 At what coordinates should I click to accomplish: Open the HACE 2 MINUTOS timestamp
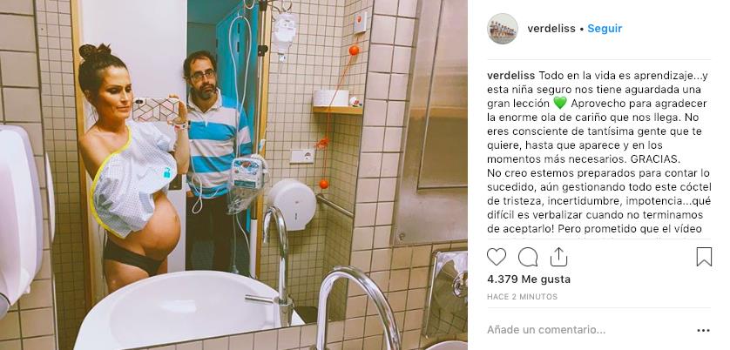(x=522, y=297)
